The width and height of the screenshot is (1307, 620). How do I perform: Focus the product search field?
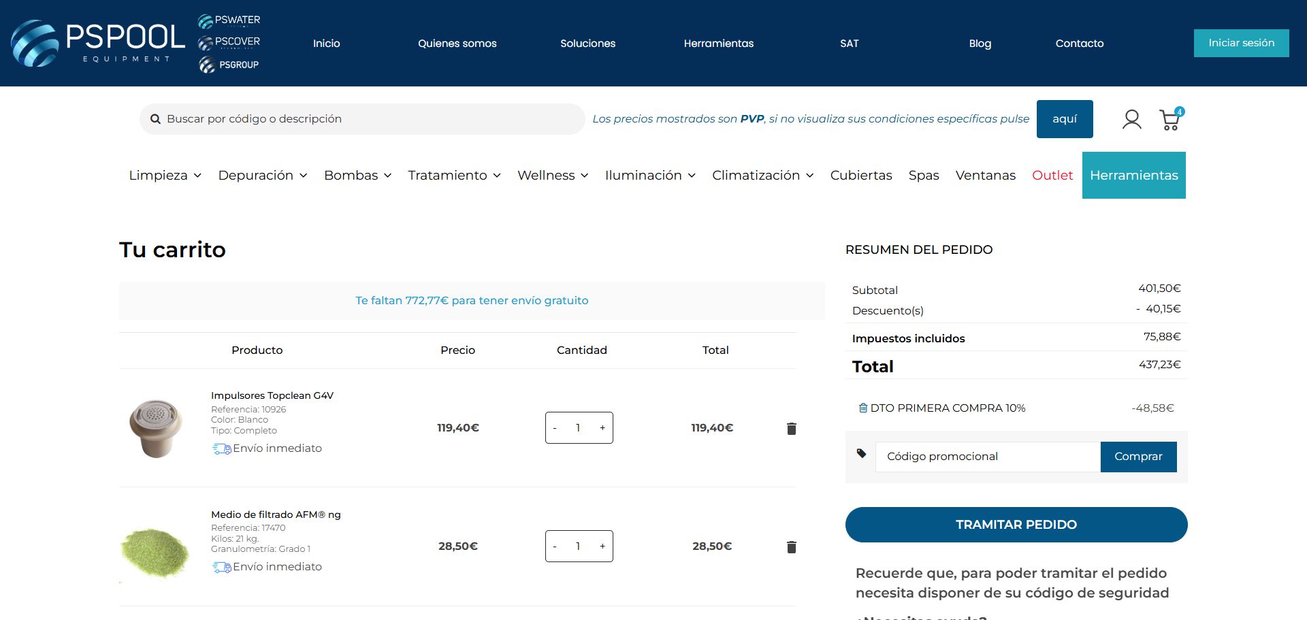pos(362,119)
